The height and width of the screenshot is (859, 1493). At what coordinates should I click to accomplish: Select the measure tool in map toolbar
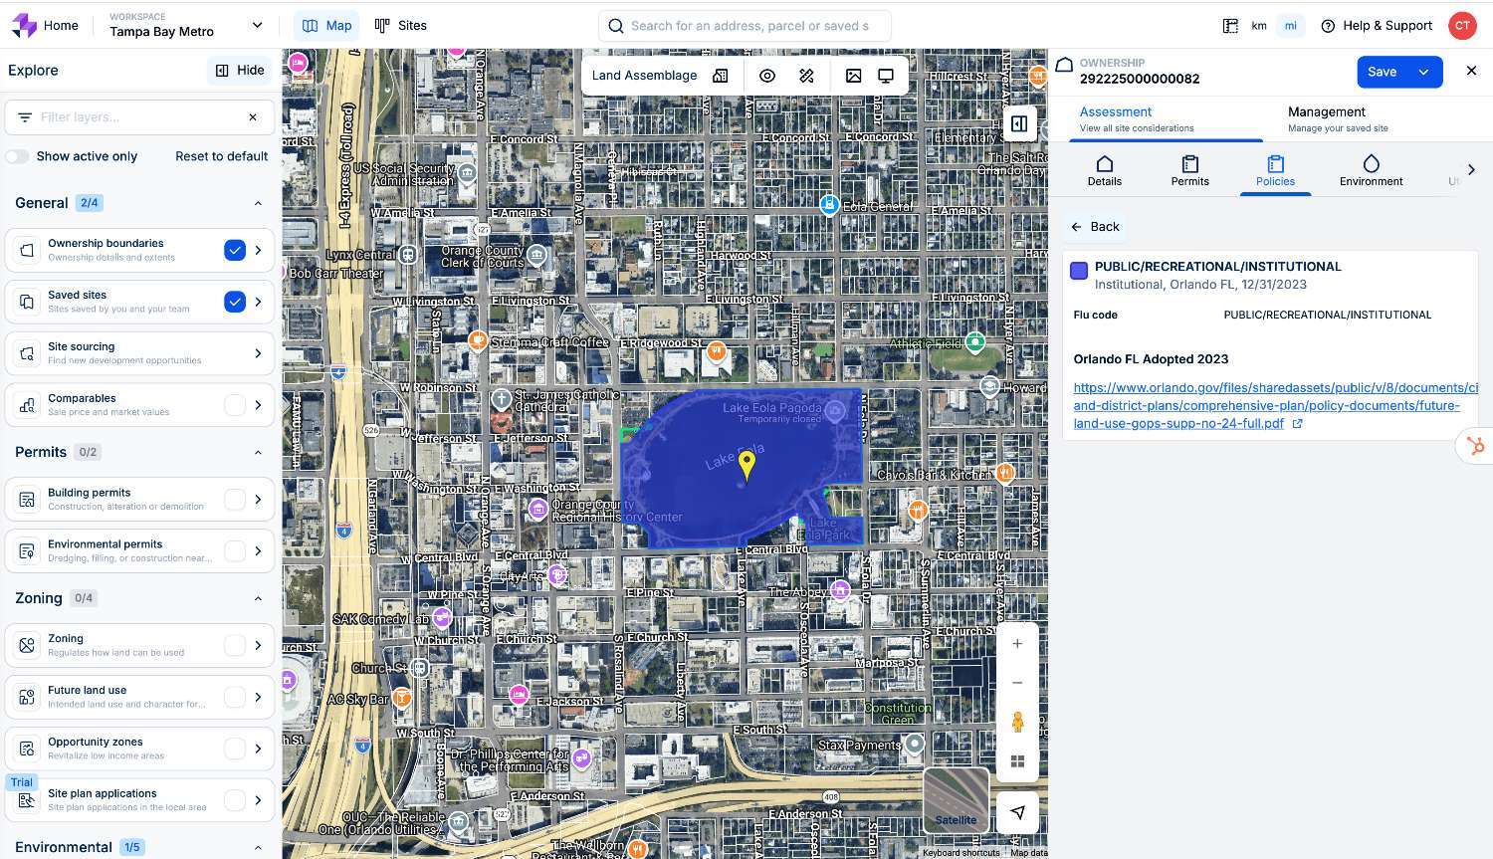click(x=807, y=76)
